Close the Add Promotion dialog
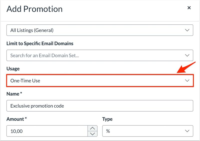The height and width of the screenshot is (141, 200). click(x=189, y=8)
